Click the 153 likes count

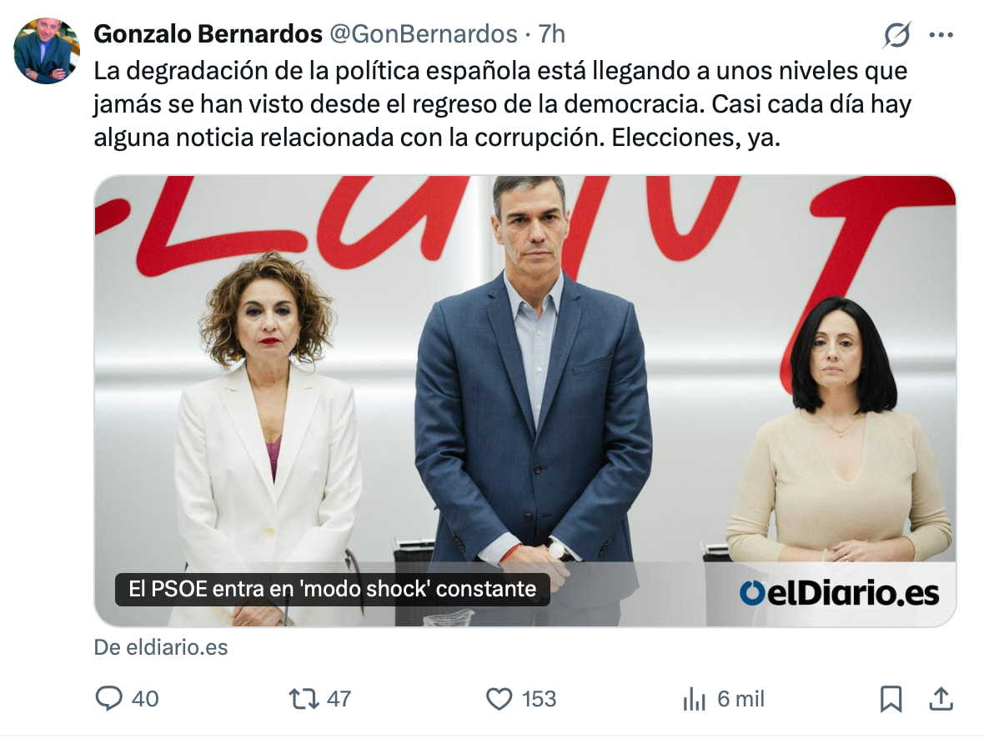click(x=539, y=699)
